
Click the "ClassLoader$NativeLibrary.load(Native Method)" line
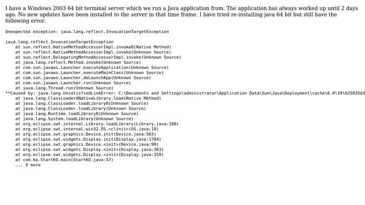tap(88, 98)
